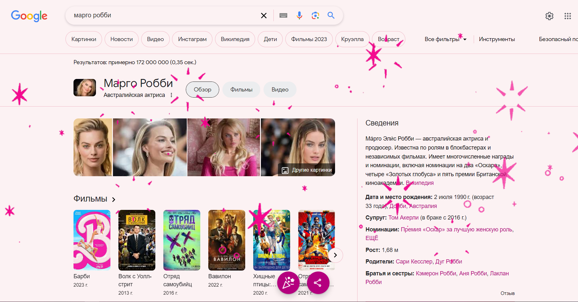Viewport: 578px width, 302px height.
Task: Switch to the Видео tab
Action: point(280,90)
